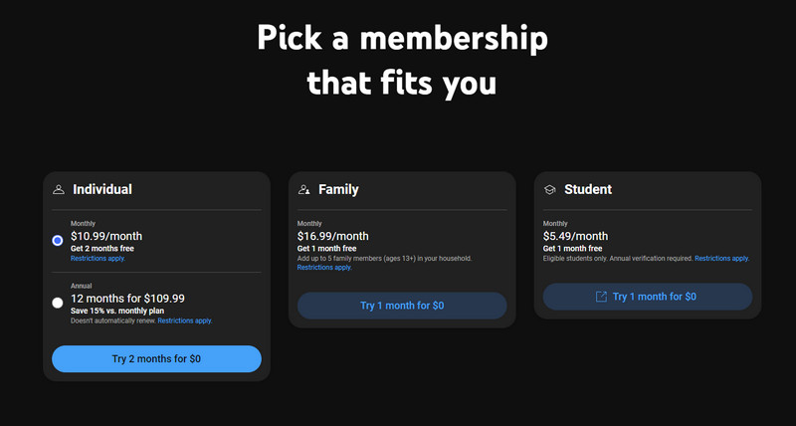Image resolution: width=796 pixels, height=426 pixels.
Task: Open Restrictions apply under Individual monthly plan
Action: coord(98,259)
